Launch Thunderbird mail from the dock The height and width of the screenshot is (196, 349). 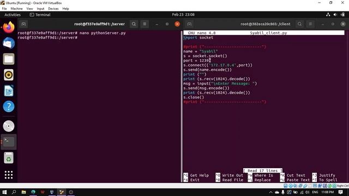pos(9,43)
